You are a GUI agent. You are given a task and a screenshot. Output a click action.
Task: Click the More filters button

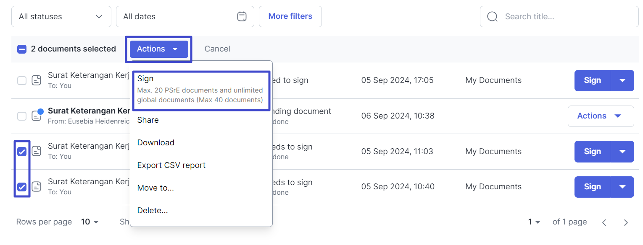[x=290, y=16]
